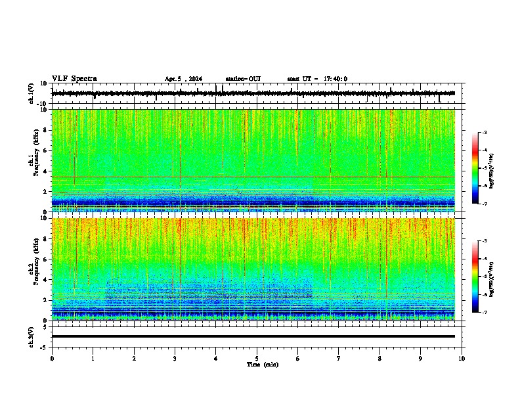Click the "station=OUI" label
This screenshot has height=402, width=520.
(243, 79)
